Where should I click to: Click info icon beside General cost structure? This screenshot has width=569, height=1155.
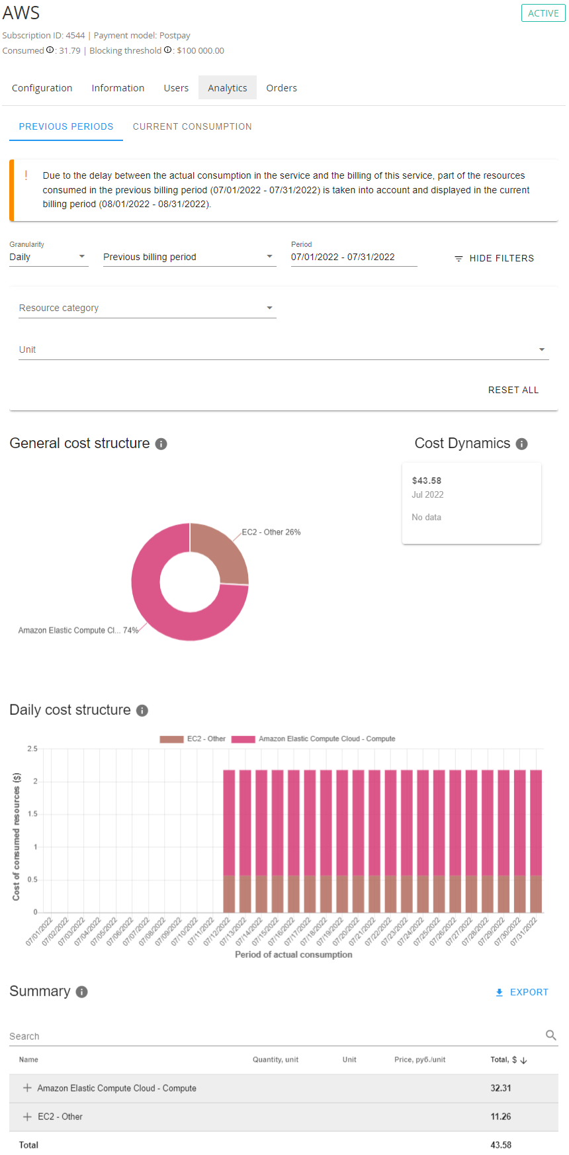point(161,444)
